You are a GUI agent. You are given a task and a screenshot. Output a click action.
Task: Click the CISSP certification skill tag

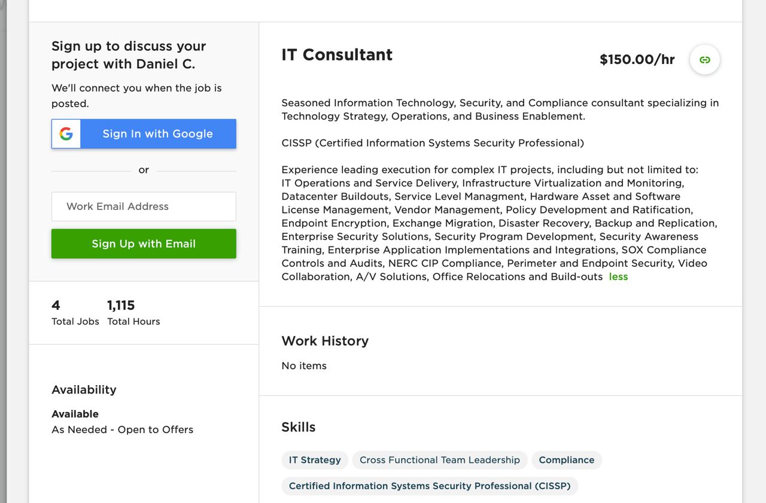[x=430, y=486]
